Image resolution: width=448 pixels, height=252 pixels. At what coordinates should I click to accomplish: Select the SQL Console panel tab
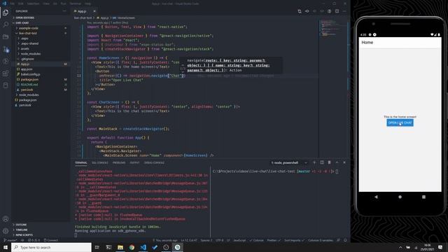[x=100, y=162]
